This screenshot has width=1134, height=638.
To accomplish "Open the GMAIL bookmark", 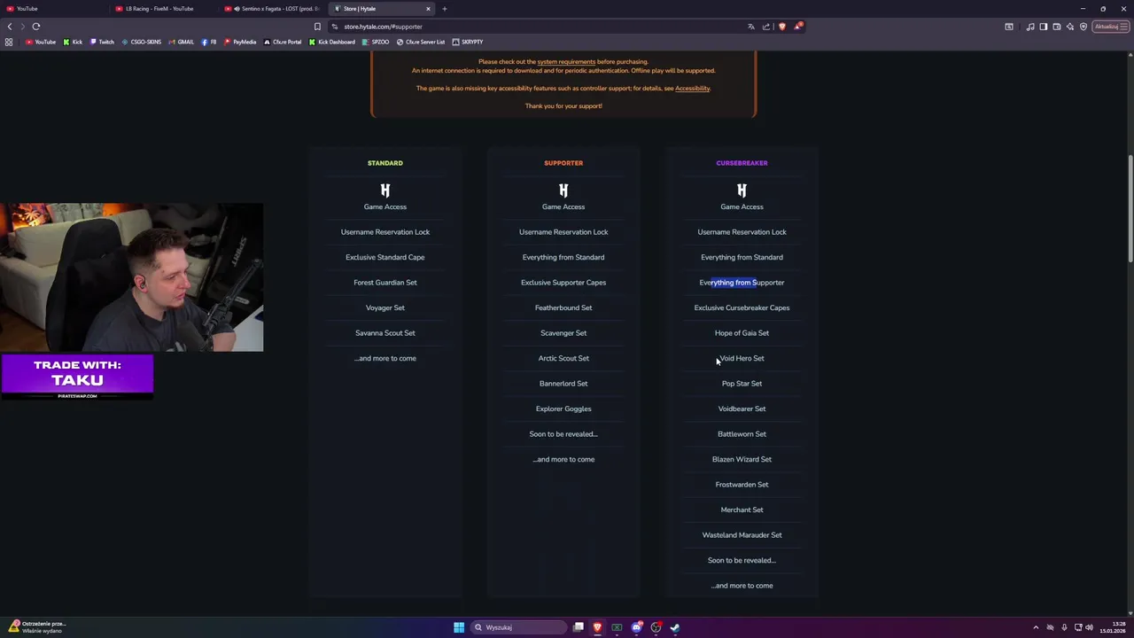I will (182, 42).
